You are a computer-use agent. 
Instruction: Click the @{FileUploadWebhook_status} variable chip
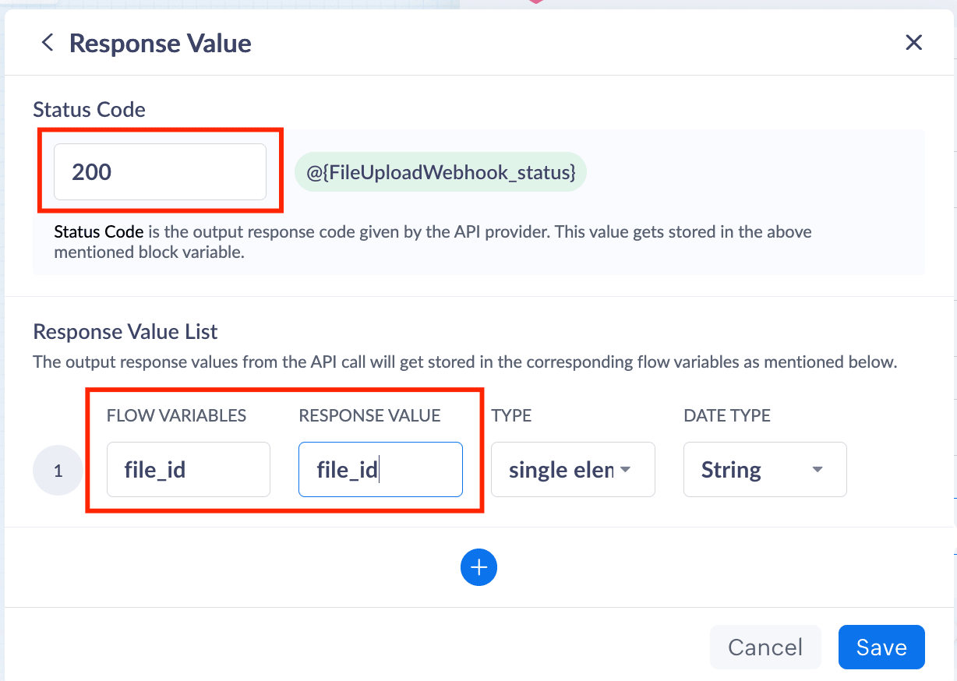pyautogui.click(x=440, y=172)
